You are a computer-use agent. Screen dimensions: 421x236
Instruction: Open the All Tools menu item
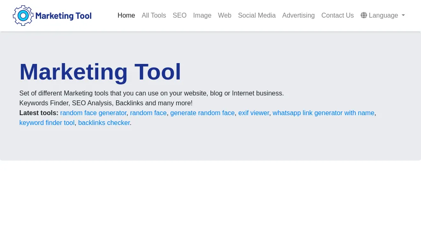pyautogui.click(x=154, y=15)
